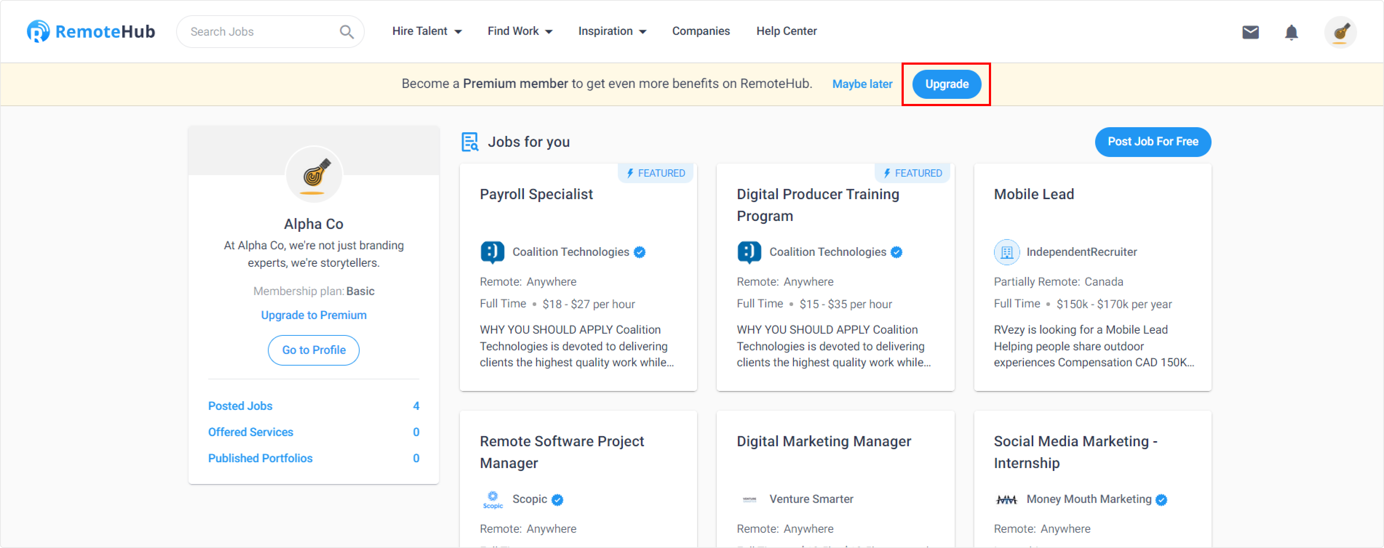Dismiss banner with Maybe later
The image size is (1384, 548).
(x=862, y=84)
